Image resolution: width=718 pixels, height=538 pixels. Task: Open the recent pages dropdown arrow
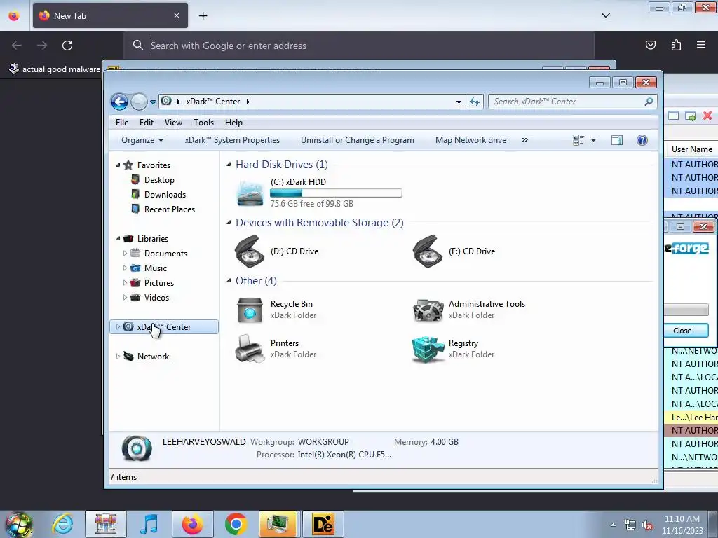click(153, 102)
